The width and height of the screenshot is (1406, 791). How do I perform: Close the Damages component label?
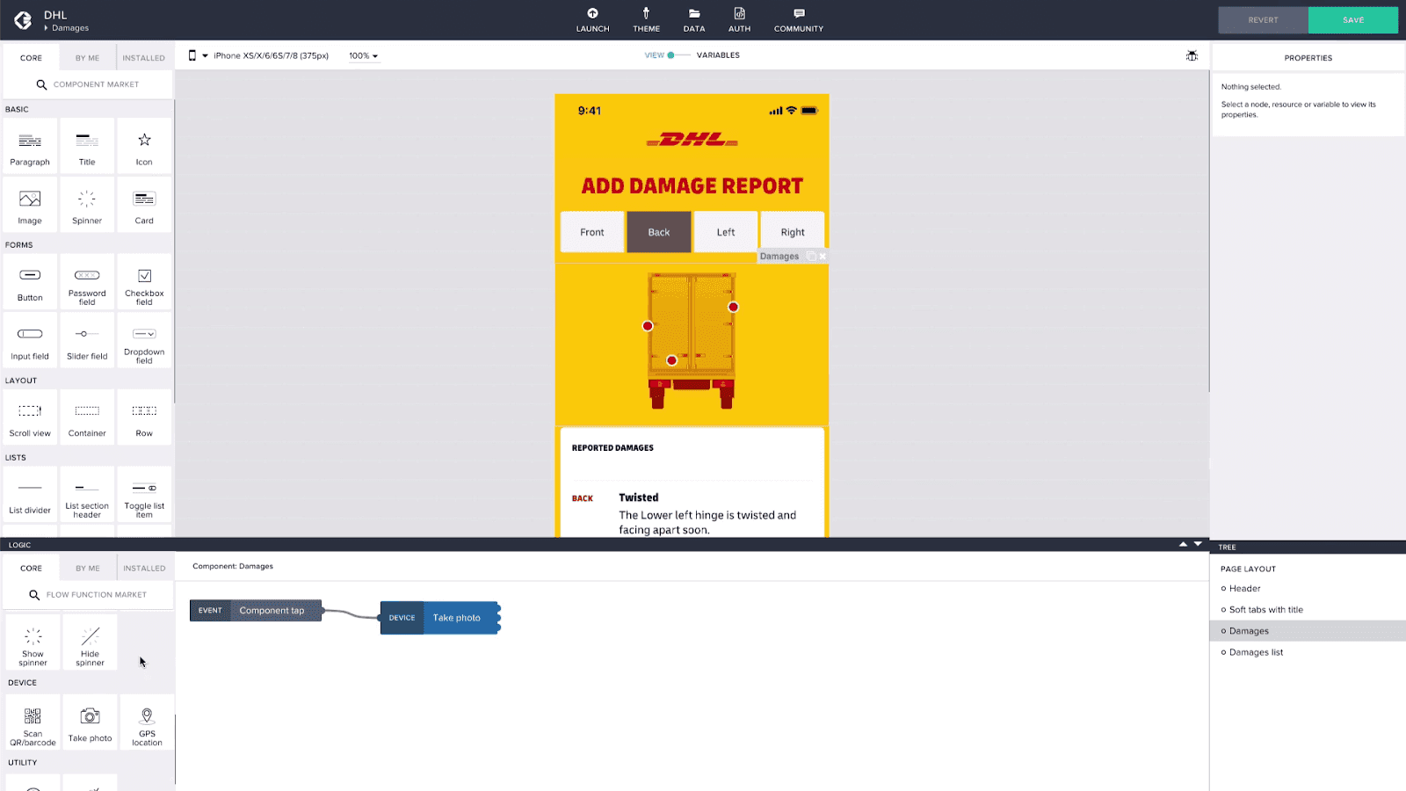pyautogui.click(x=823, y=257)
